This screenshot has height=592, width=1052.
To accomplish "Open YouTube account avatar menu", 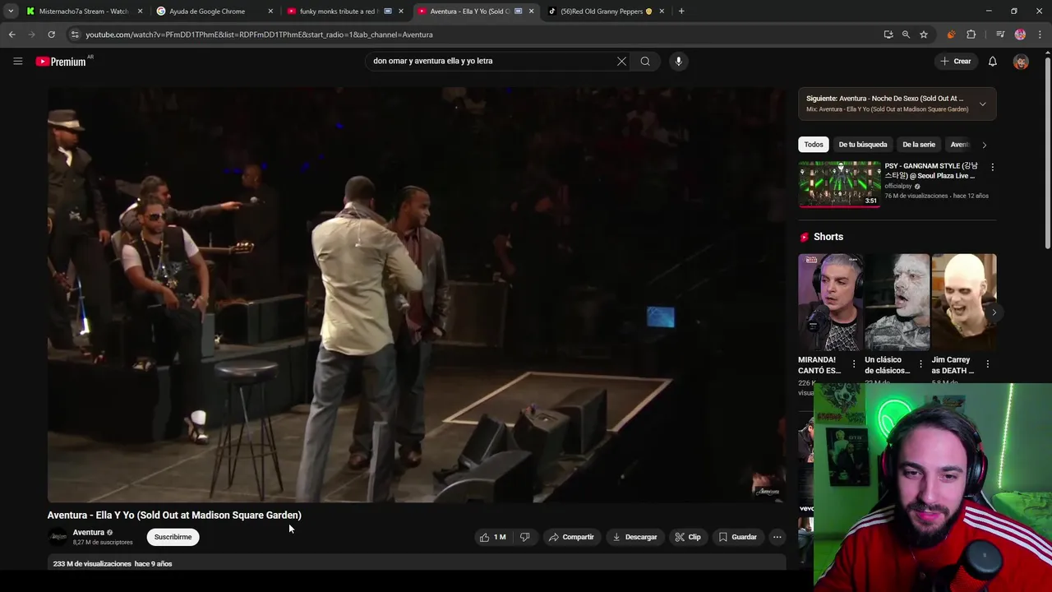I will pyautogui.click(x=1021, y=62).
